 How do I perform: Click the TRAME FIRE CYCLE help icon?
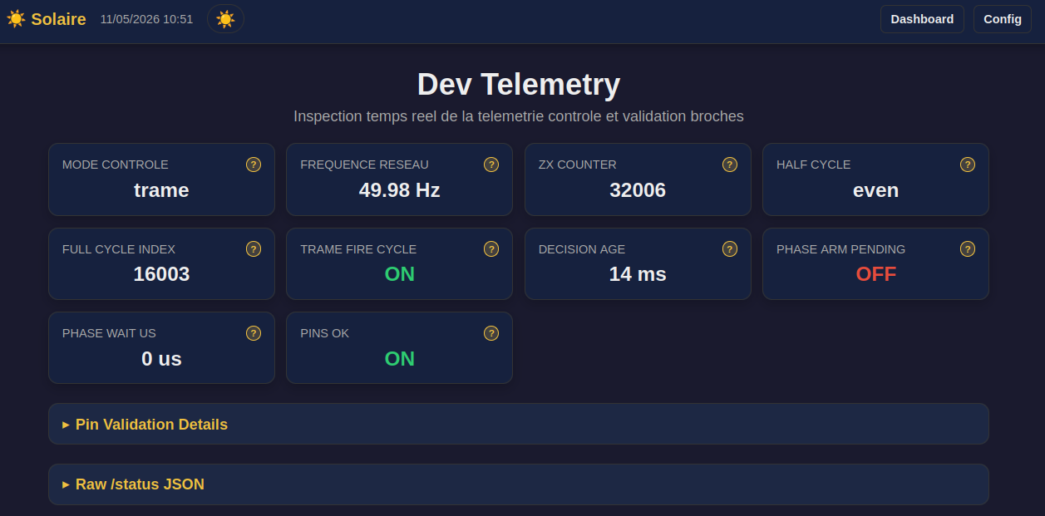491,248
